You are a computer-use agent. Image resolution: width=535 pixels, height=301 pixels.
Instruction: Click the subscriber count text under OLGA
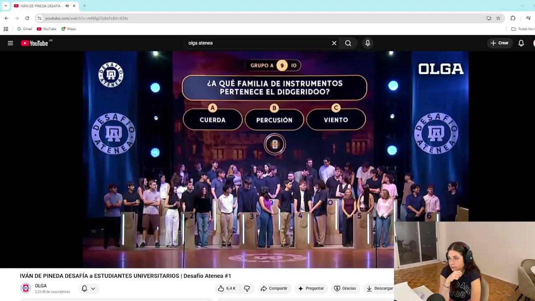[x=52, y=292]
